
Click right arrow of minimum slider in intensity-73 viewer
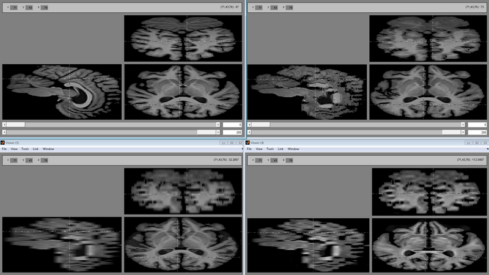(463, 125)
